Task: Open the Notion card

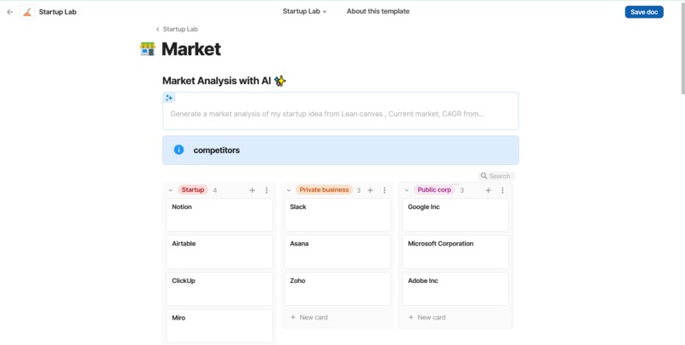Action: 219,215
